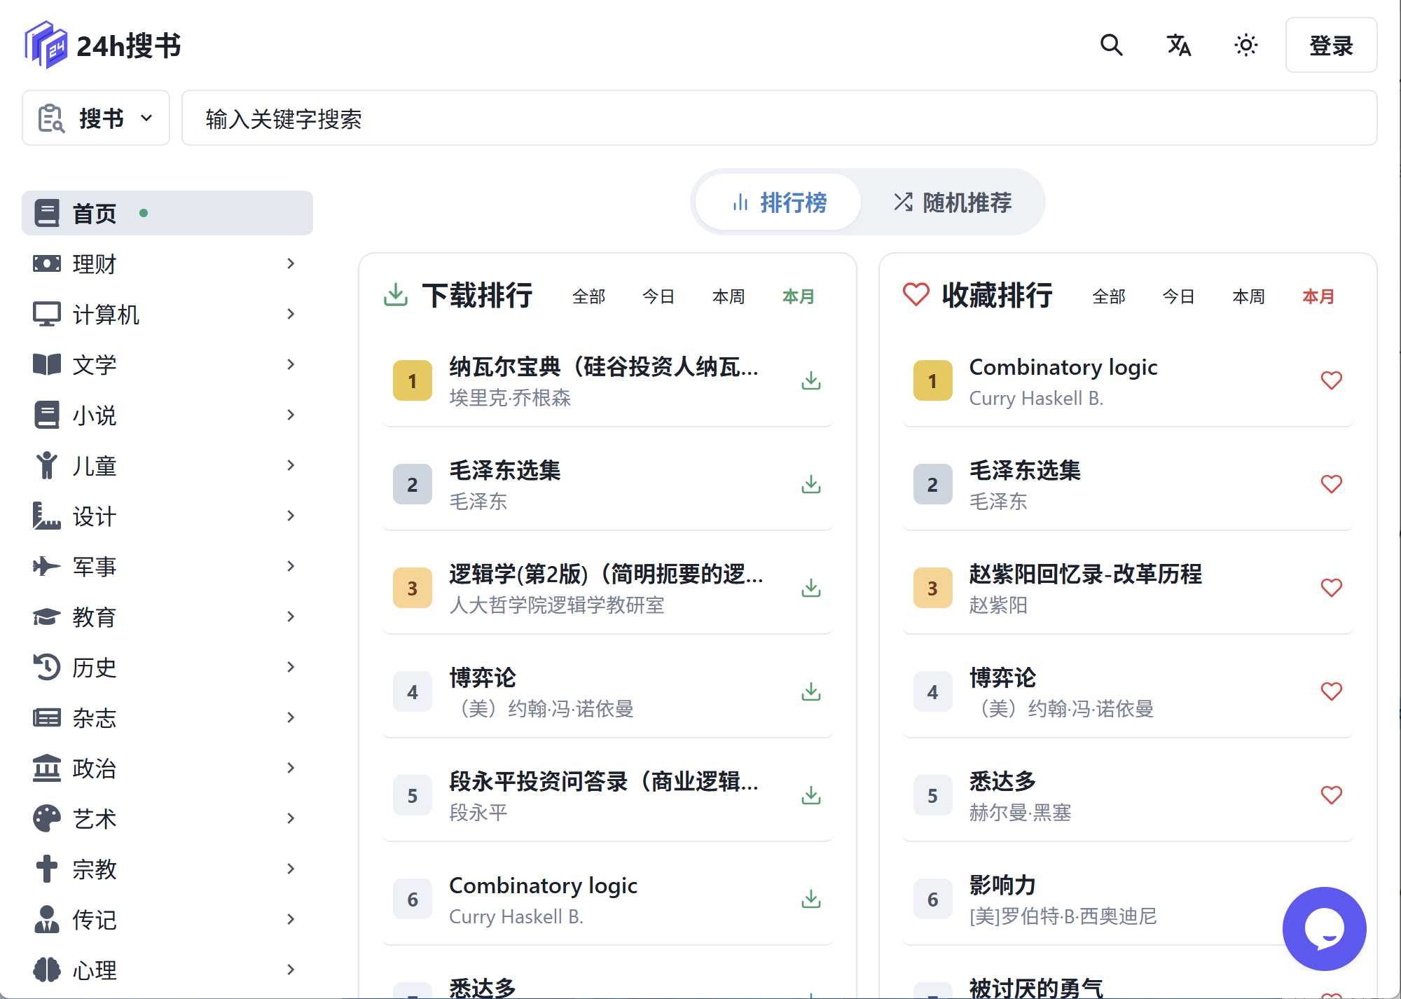This screenshot has height=999, width=1401.
Task: Click the 教育 graduation cap icon
Action: coord(47,616)
